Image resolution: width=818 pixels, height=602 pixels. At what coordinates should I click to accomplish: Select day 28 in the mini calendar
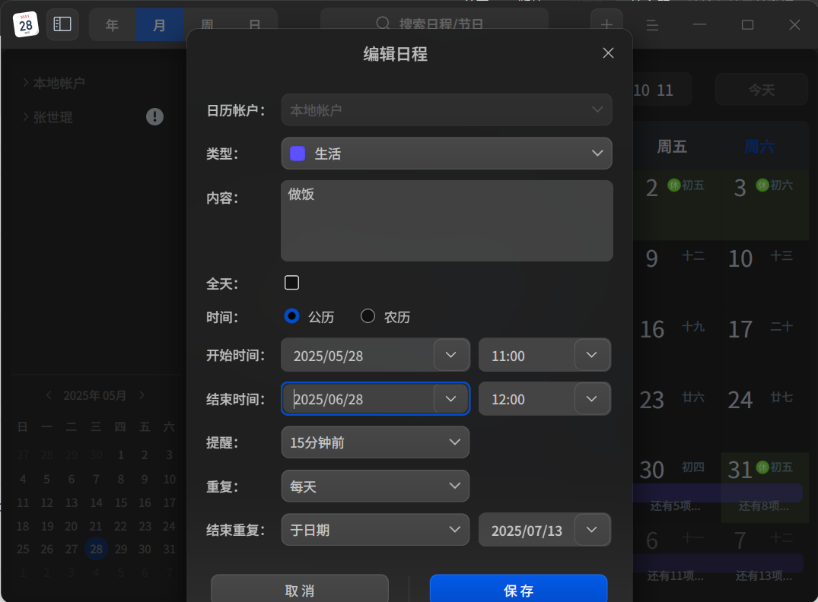click(x=96, y=549)
